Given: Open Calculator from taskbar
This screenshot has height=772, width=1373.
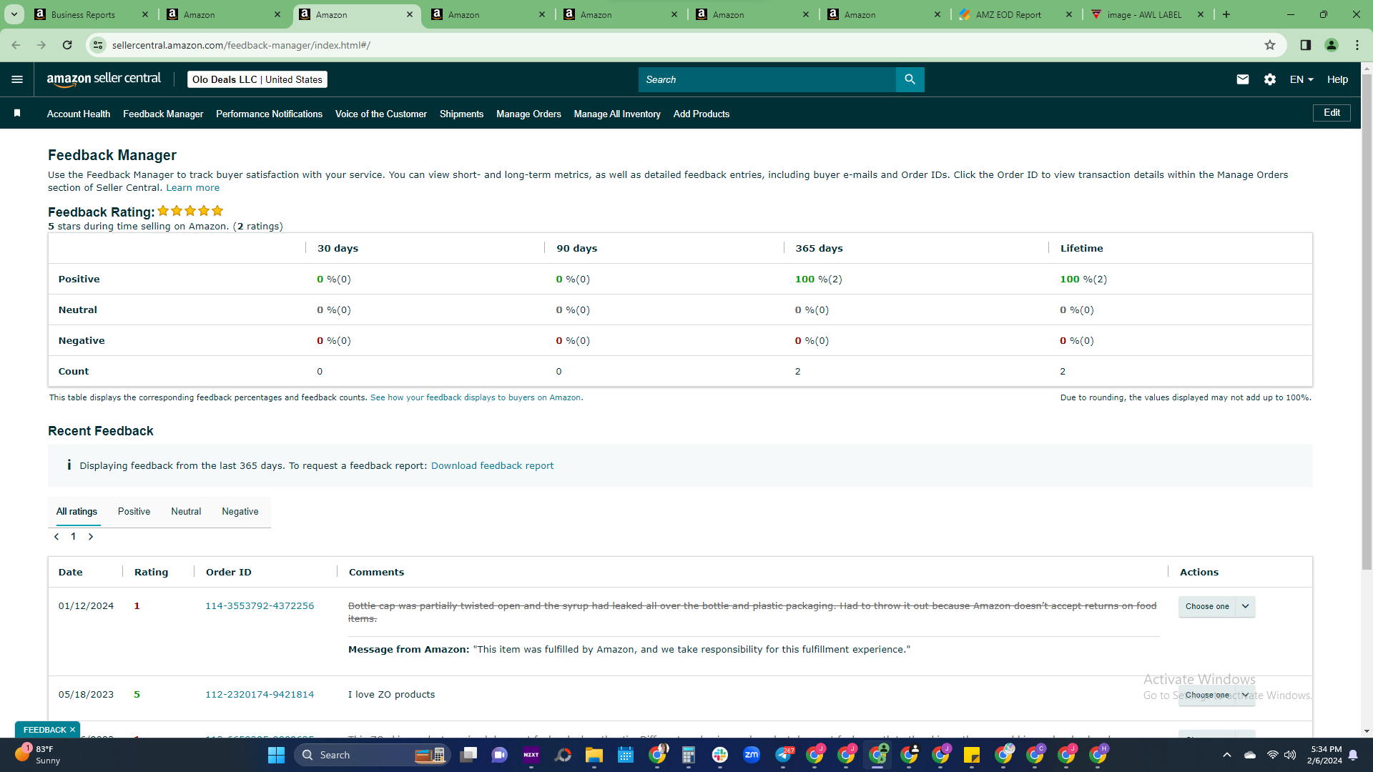Looking at the screenshot, I should (689, 755).
